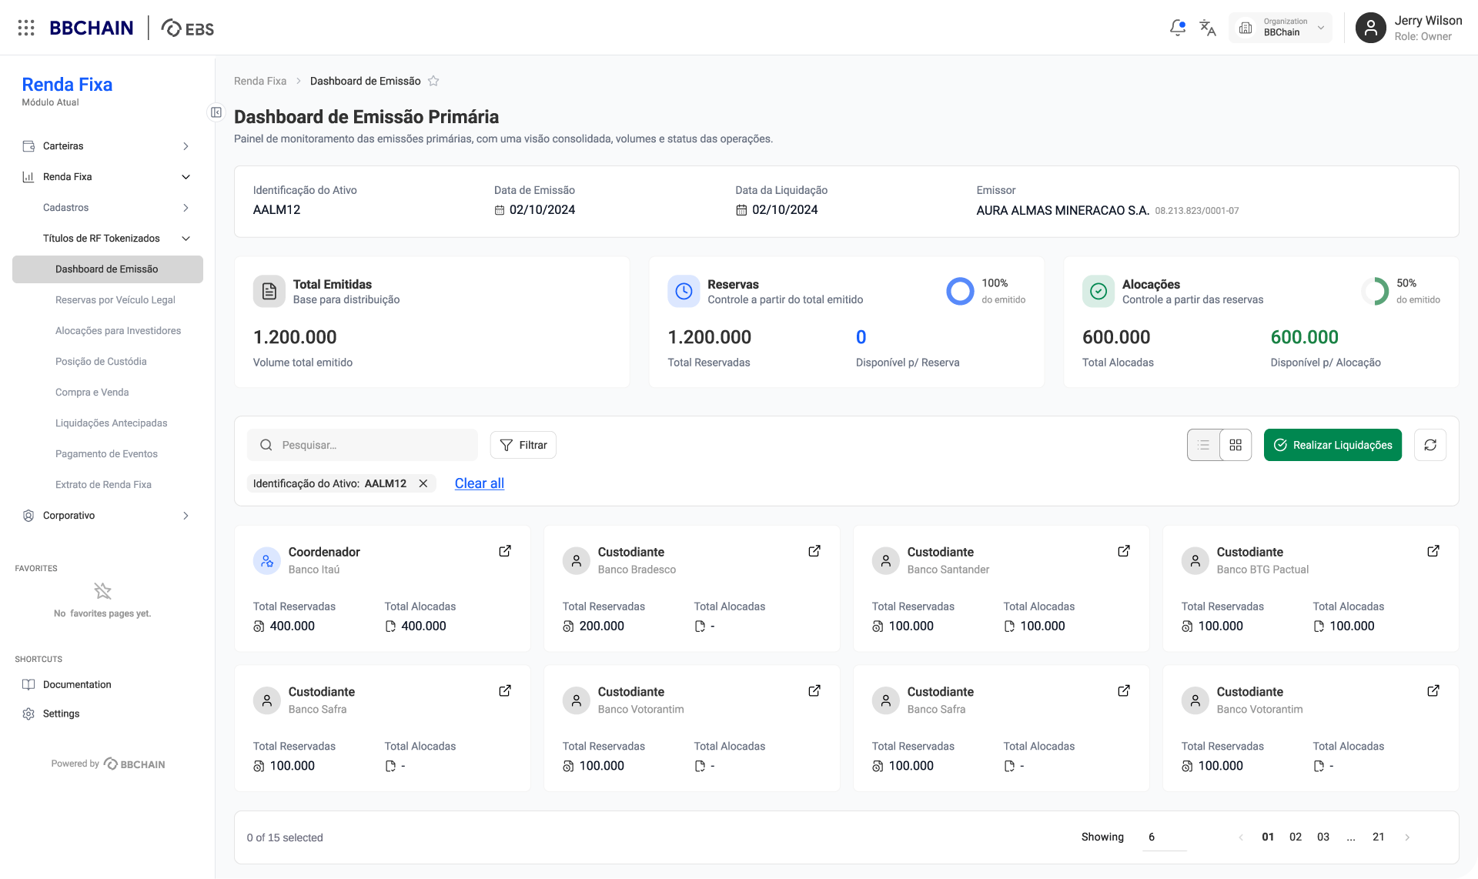Open the notifications bell
The image size is (1478, 879).
coord(1178,28)
